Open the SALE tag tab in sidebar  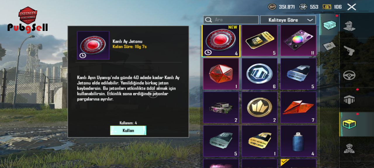click(329, 46)
